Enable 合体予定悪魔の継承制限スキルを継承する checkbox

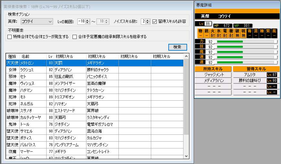tap(75, 37)
